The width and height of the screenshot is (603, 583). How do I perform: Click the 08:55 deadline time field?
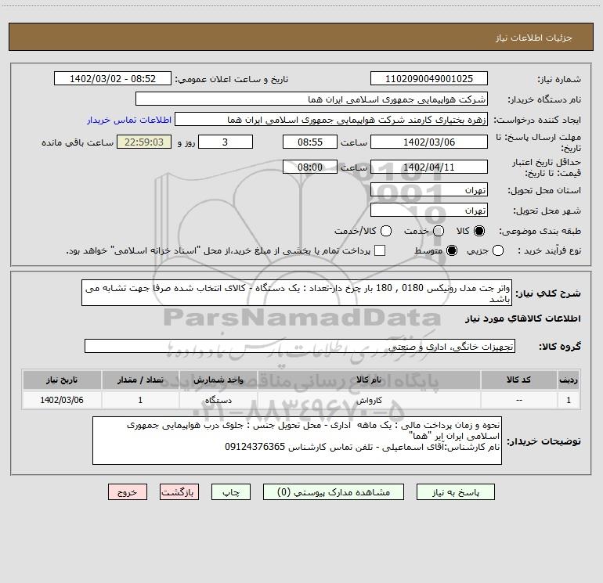point(309,142)
